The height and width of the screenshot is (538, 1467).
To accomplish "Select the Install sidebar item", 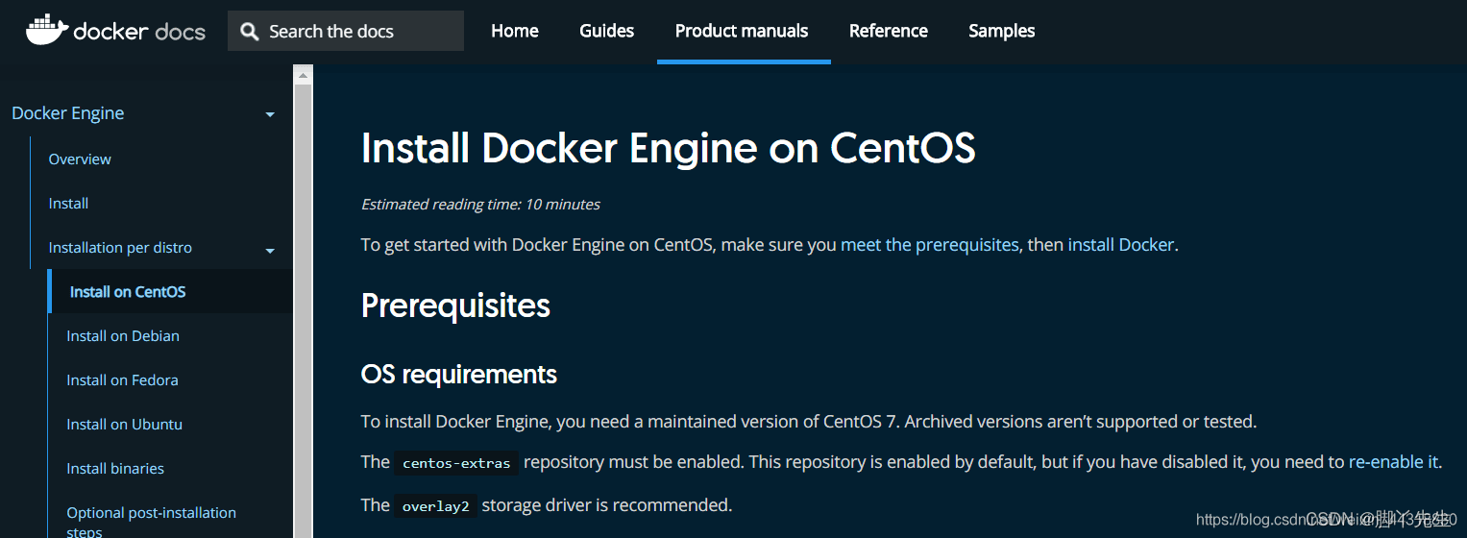I will 68,204.
